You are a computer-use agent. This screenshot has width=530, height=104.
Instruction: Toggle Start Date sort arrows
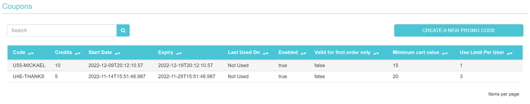click(117, 53)
